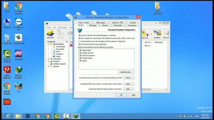
Task: Close the Categories panel with its X
Action: click(67, 42)
